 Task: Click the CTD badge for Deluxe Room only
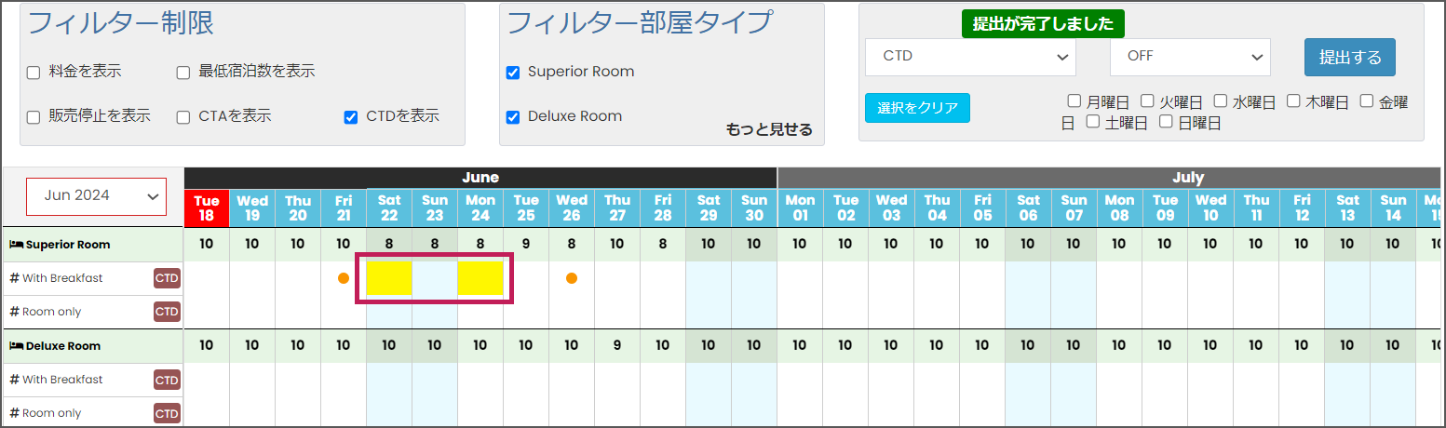(167, 413)
